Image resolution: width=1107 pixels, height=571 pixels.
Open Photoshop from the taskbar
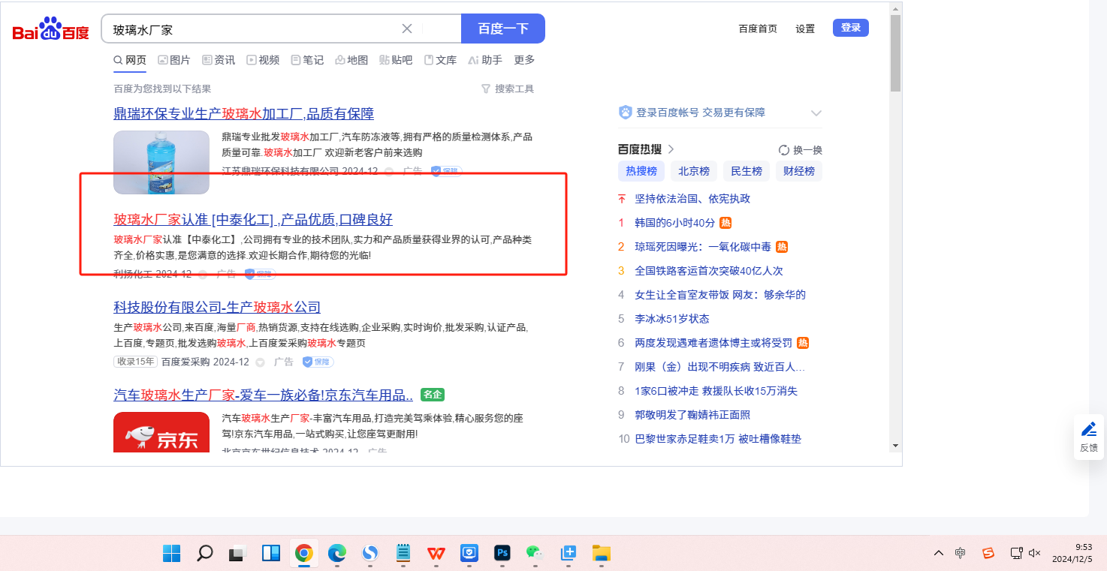tap(502, 554)
